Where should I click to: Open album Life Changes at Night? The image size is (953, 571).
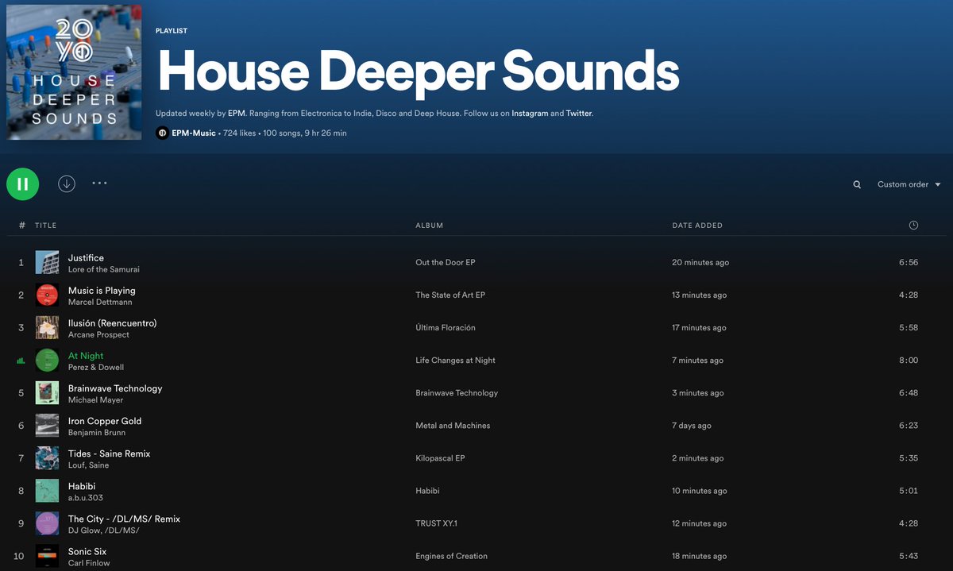(x=455, y=361)
